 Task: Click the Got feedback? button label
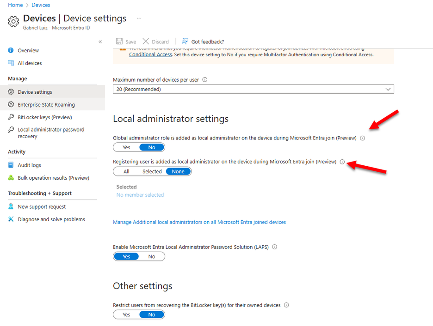click(208, 42)
